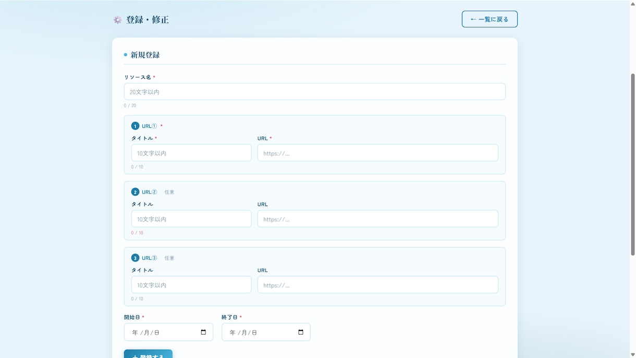The height and width of the screenshot is (358, 636).
Task: Click the page's vertical scrollbar thumb
Action: click(x=633, y=164)
